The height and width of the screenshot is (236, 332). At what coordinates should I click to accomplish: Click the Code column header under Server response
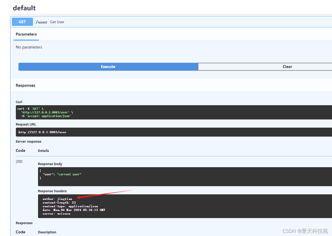(21, 151)
